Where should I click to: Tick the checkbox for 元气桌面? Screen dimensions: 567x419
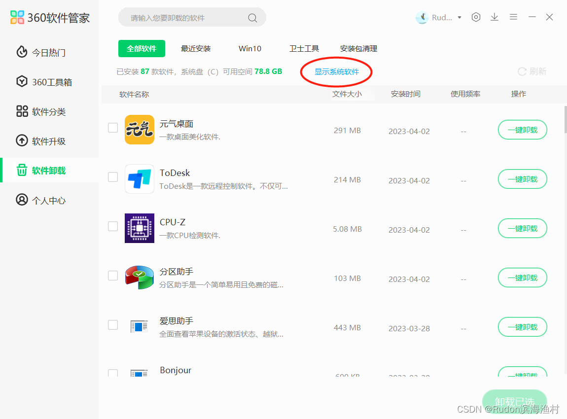[113, 128]
